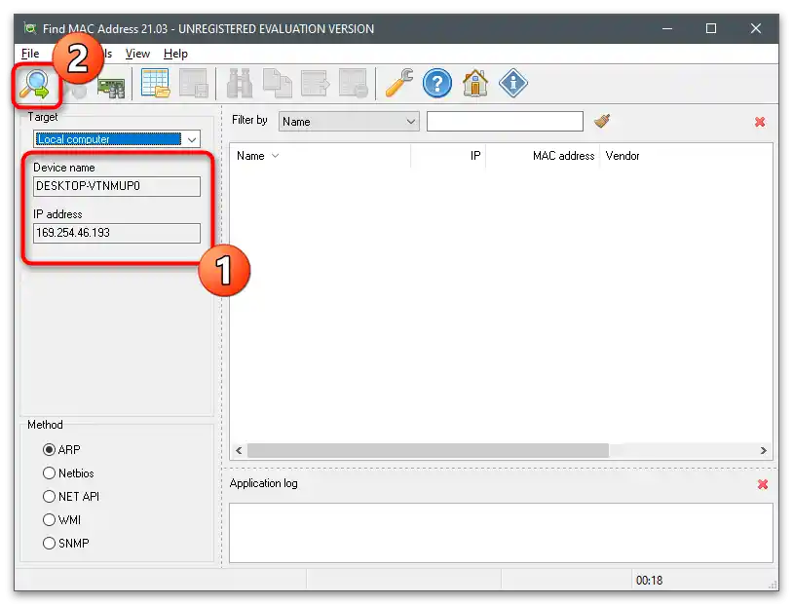Click the binoculars find icon
Image resolution: width=793 pixels, height=605 pixels.
click(240, 84)
